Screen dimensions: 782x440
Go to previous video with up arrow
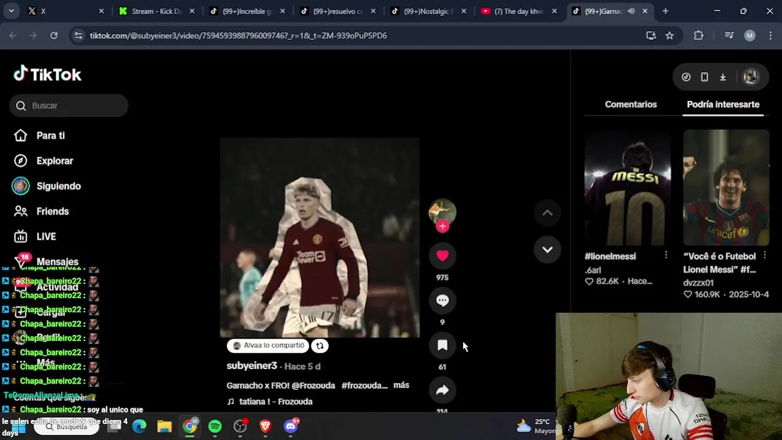click(x=547, y=213)
